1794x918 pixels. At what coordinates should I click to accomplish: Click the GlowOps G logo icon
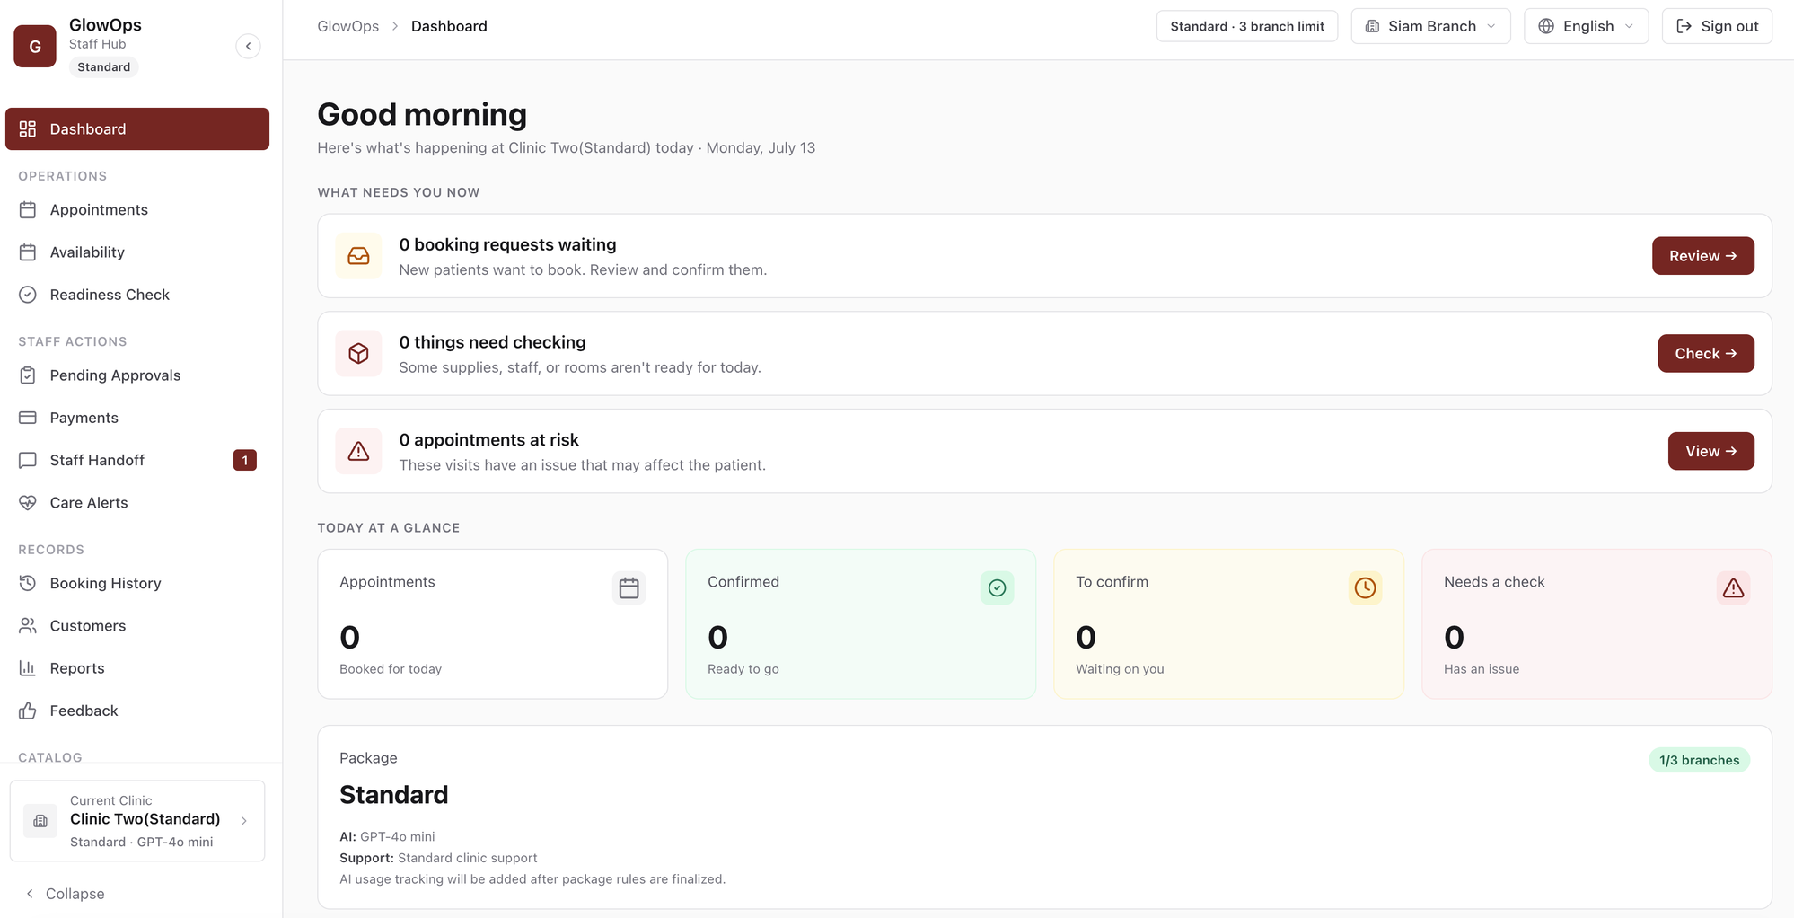(x=35, y=46)
